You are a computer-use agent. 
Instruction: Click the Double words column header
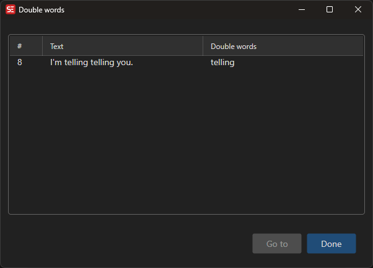pos(234,47)
